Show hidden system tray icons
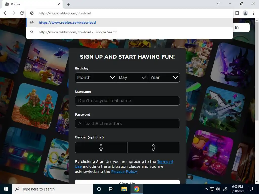This screenshot has width=259, height=194. tap(206, 189)
